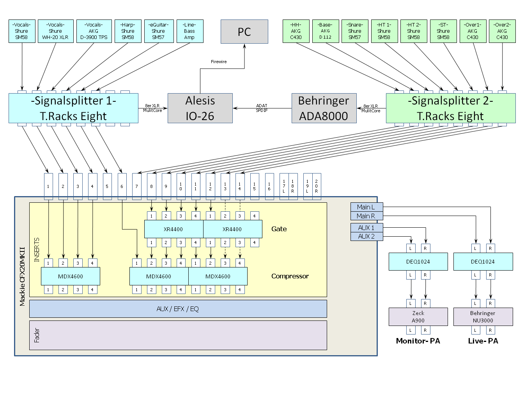Click the AUX / EFX / EQ bar
Image resolution: width=524 pixels, height=393 pixels.
coord(178,309)
